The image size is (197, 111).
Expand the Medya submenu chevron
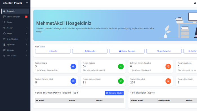(27, 33)
